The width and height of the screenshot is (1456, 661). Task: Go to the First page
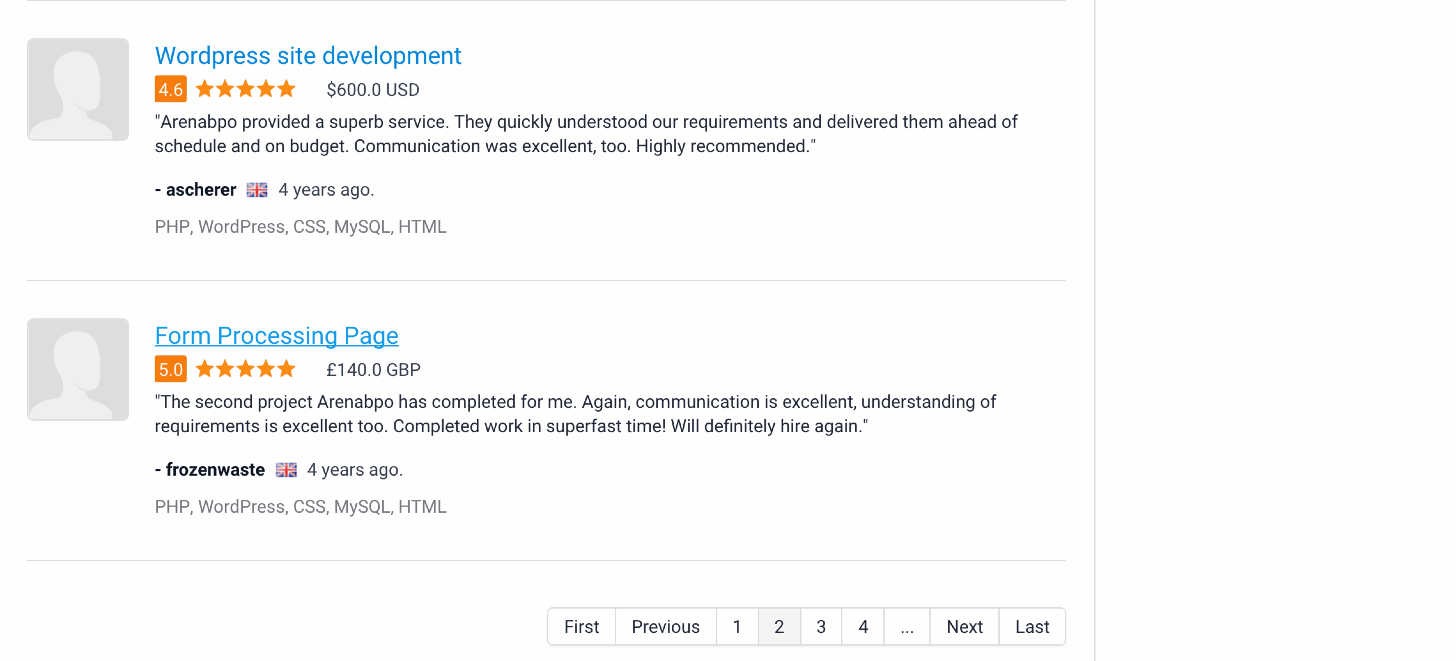pos(581,626)
